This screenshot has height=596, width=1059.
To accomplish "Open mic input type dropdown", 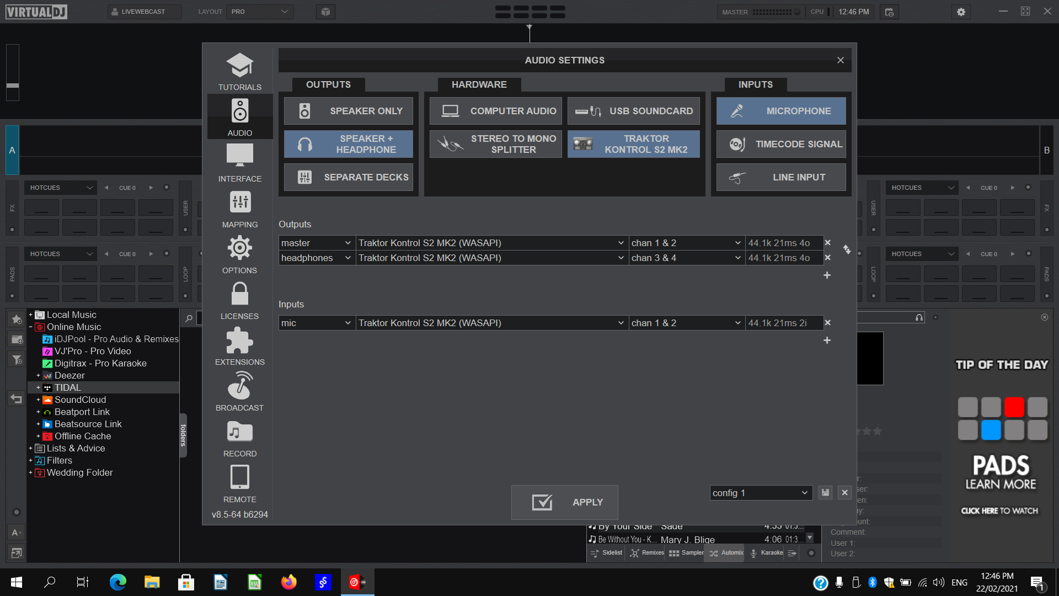I will point(317,323).
